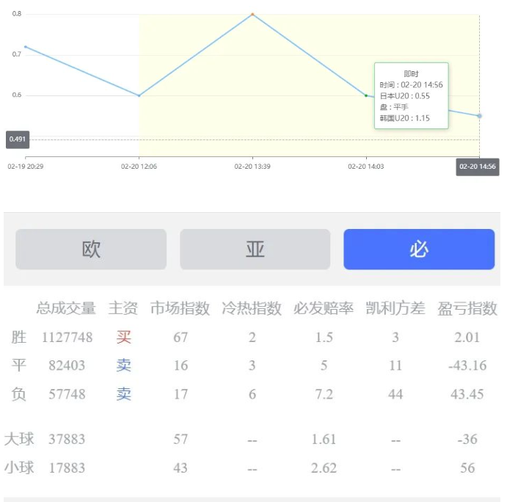Click the 必发赔率 column header
Image resolution: width=507 pixels, height=502 pixels.
324,308
